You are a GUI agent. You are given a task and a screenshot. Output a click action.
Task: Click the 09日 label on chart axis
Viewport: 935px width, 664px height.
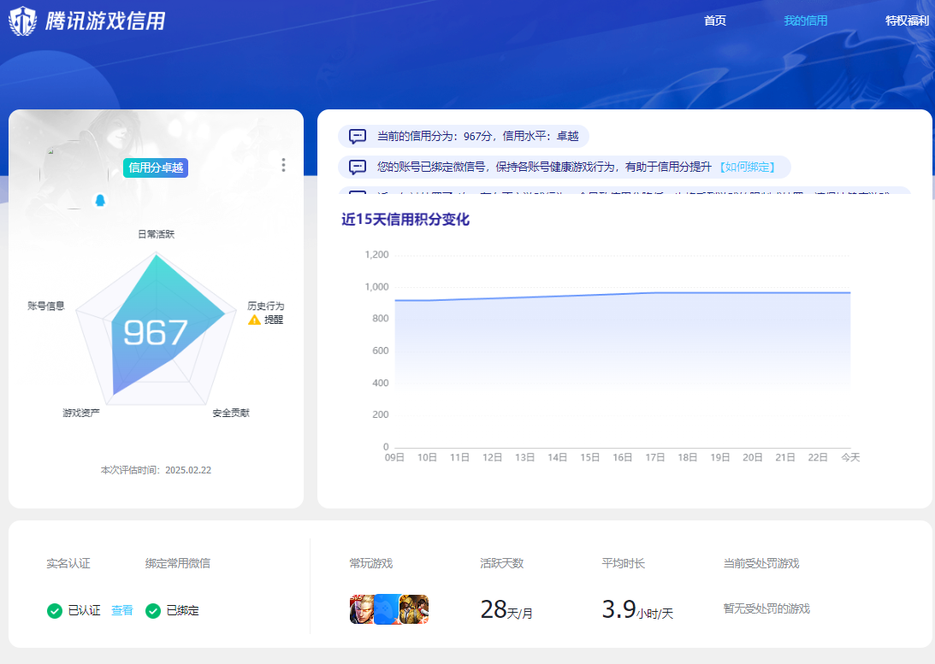coord(394,457)
